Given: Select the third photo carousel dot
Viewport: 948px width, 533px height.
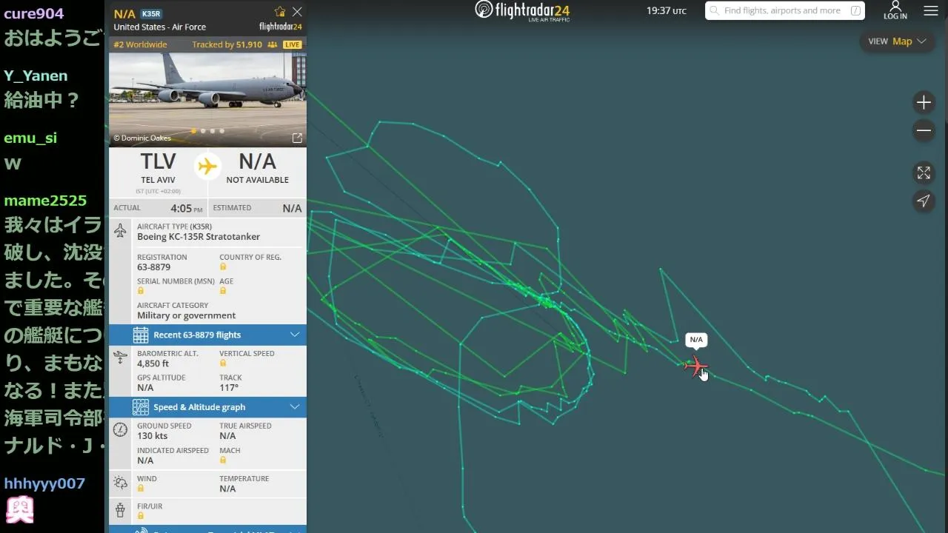Looking at the screenshot, I should pyautogui.click(x=213, y=131).
